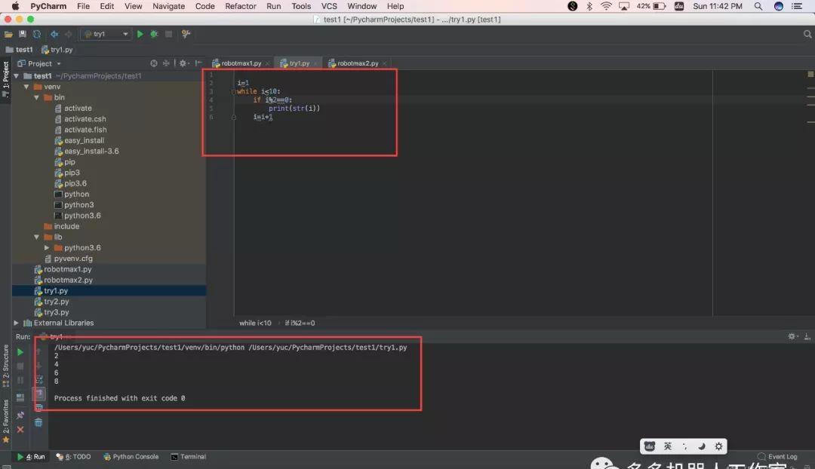The height and width of the screenshot is (469, 815).
Task: Open the project panel gear settings
Action: click(x=183, y=63)
